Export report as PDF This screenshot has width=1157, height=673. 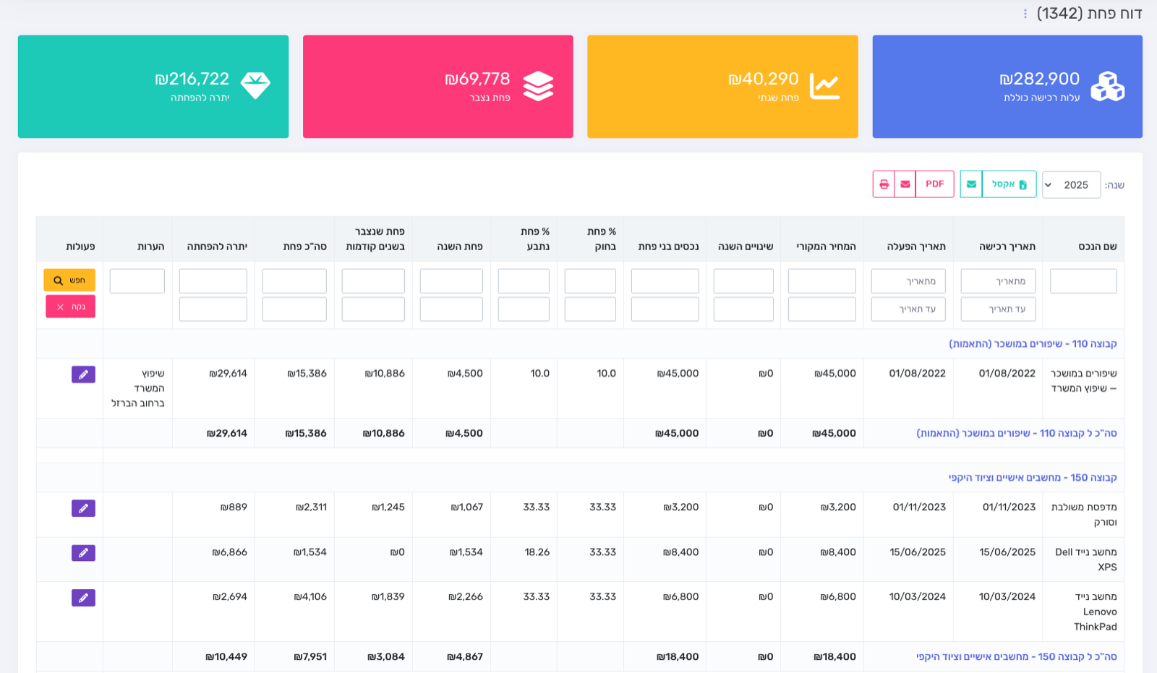tap(935, 184)
